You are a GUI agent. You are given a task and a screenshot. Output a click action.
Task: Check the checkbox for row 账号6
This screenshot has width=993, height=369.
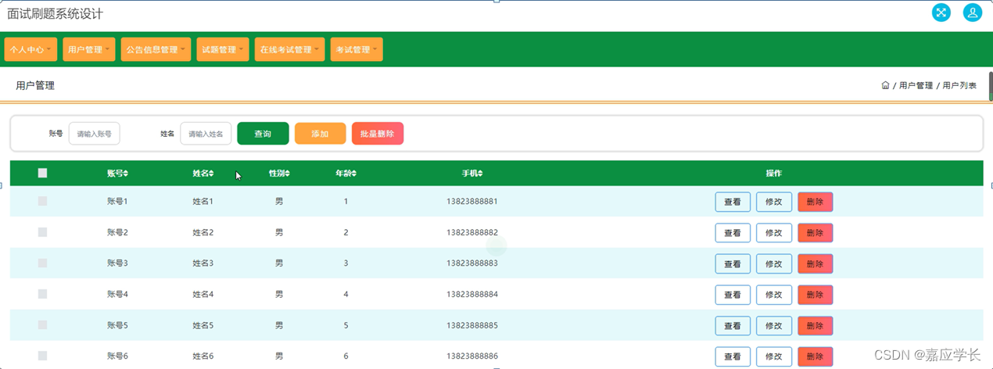tap(42, 356)
